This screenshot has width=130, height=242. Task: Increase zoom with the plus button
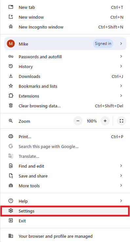click(105, 121)
